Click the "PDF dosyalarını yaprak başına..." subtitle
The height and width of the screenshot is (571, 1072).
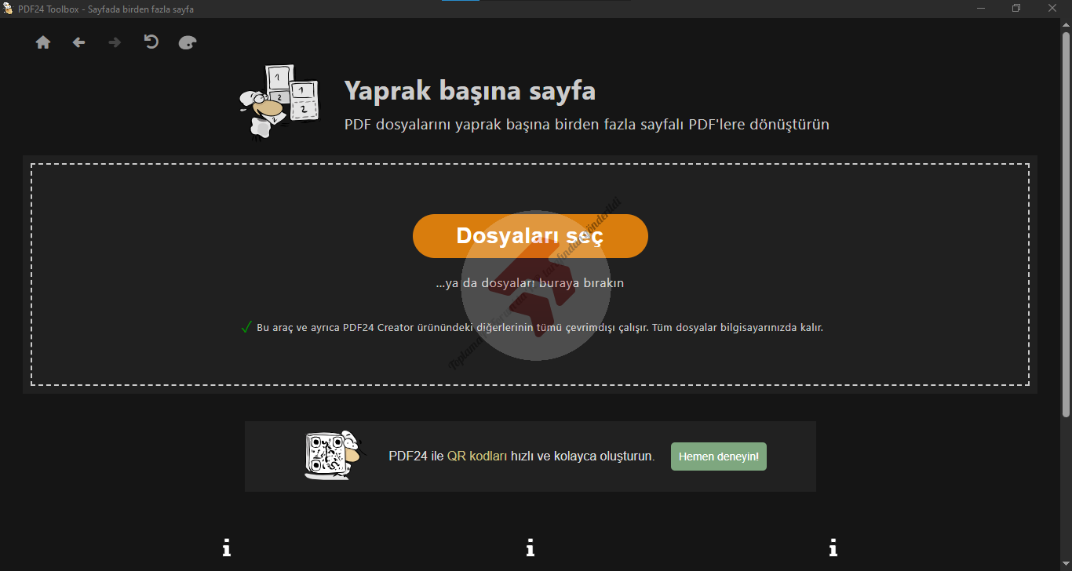click(x=587, y=124)
